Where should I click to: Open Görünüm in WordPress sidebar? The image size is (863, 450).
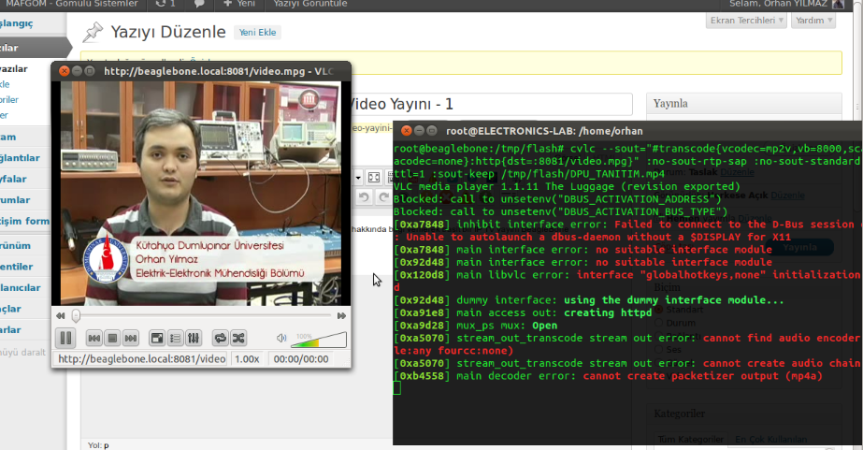coord(15,246)
